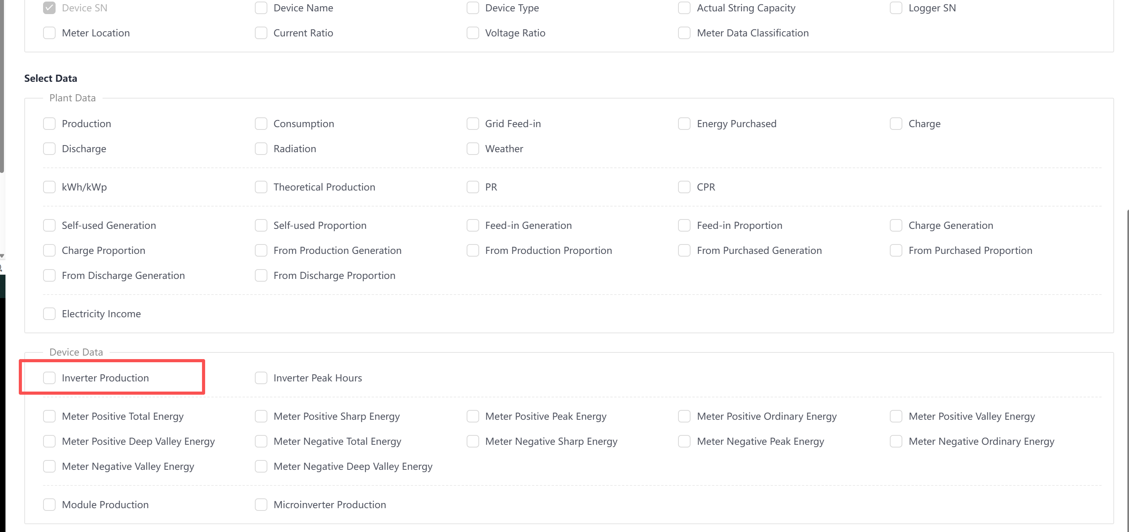Viewport: 1129px width, 532px height.
Task: Select the Meter Data Classification checkbox
Action: click(x=684, y=33)
